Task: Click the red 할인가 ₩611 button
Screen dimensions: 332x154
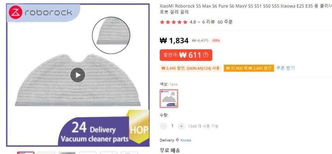Action: click(186, 55)
